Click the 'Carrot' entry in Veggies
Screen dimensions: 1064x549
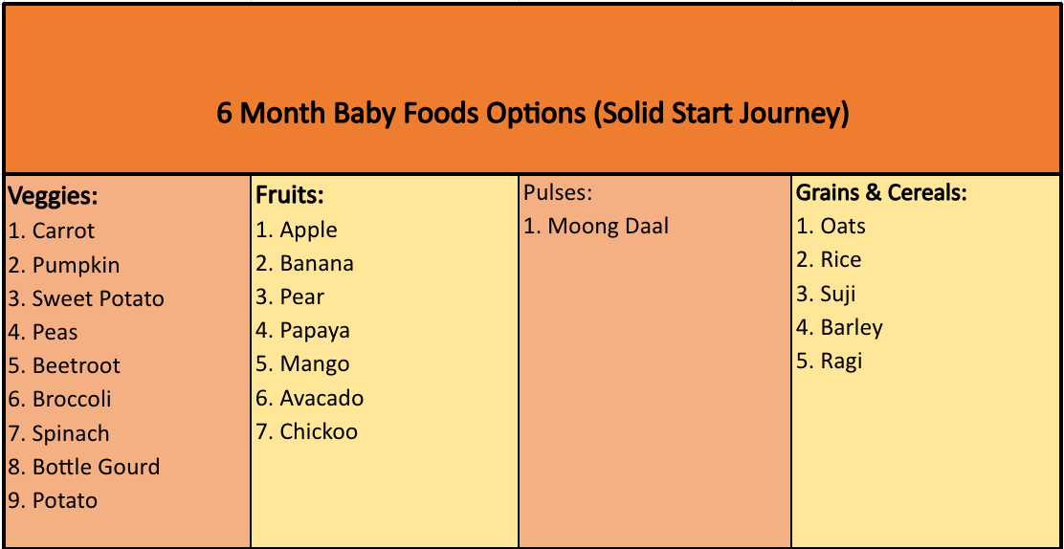tap(63, 231)
